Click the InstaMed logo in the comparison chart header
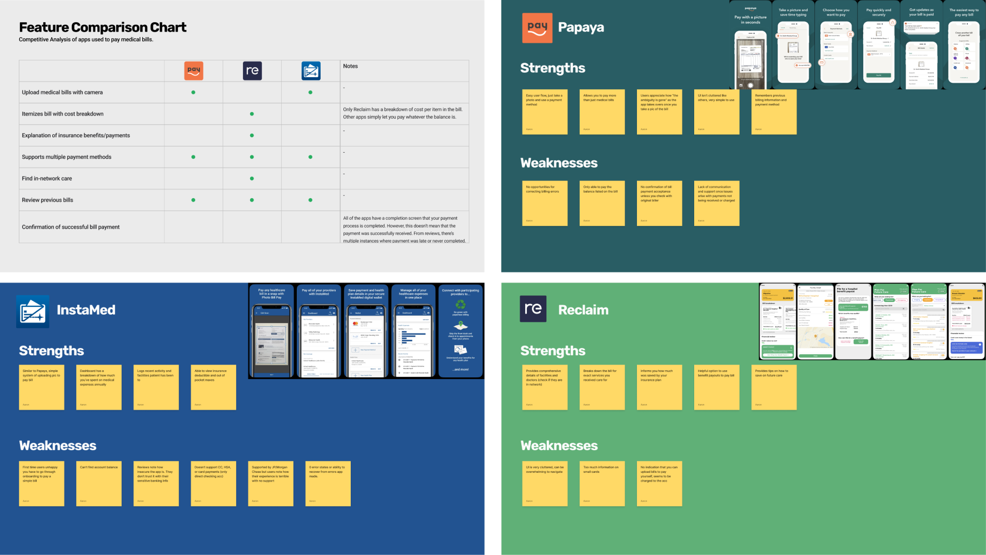The height and width of the screenshot is (555, 986). 311,70
